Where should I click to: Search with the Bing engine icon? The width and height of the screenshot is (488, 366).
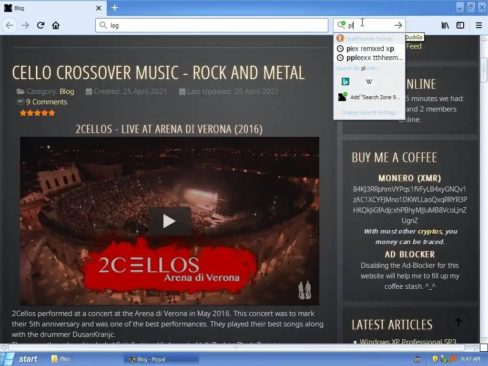pos(346,81)
